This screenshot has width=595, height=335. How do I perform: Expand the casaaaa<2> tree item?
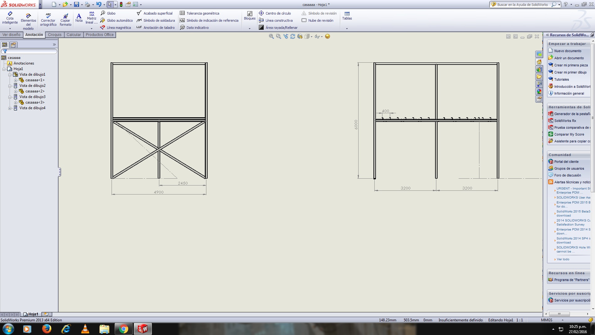pyautogui.click(x=15, y=92)
